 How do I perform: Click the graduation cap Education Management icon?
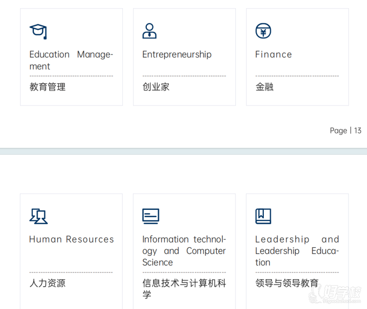(38, 31)
